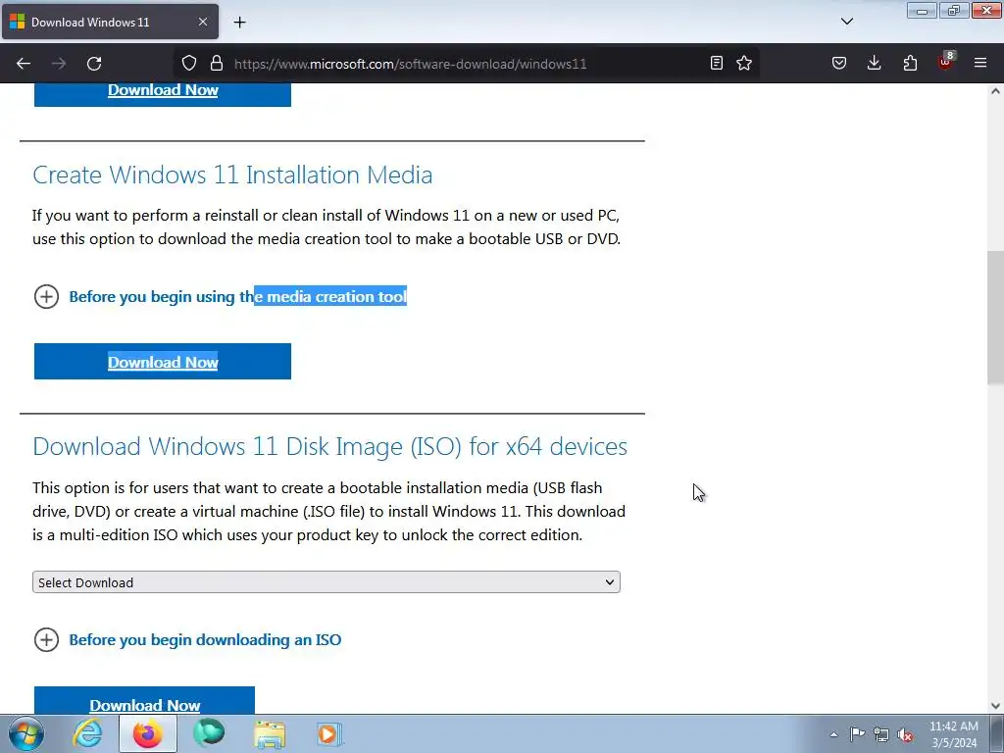Image resolution: width=1004 pixels, height=753 pixels.
Task: Open tracking protection shield icon
Action: pyautogui.click(x=189, y=63)
